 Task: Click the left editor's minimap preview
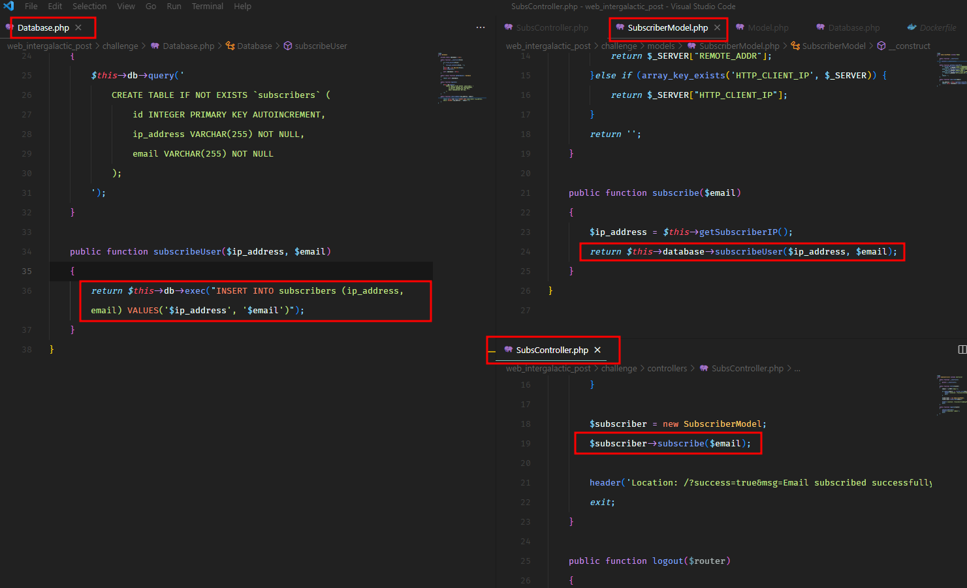coord(460,77)
